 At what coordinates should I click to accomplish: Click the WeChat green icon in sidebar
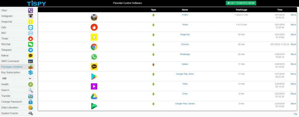click(x=30, y=44)
